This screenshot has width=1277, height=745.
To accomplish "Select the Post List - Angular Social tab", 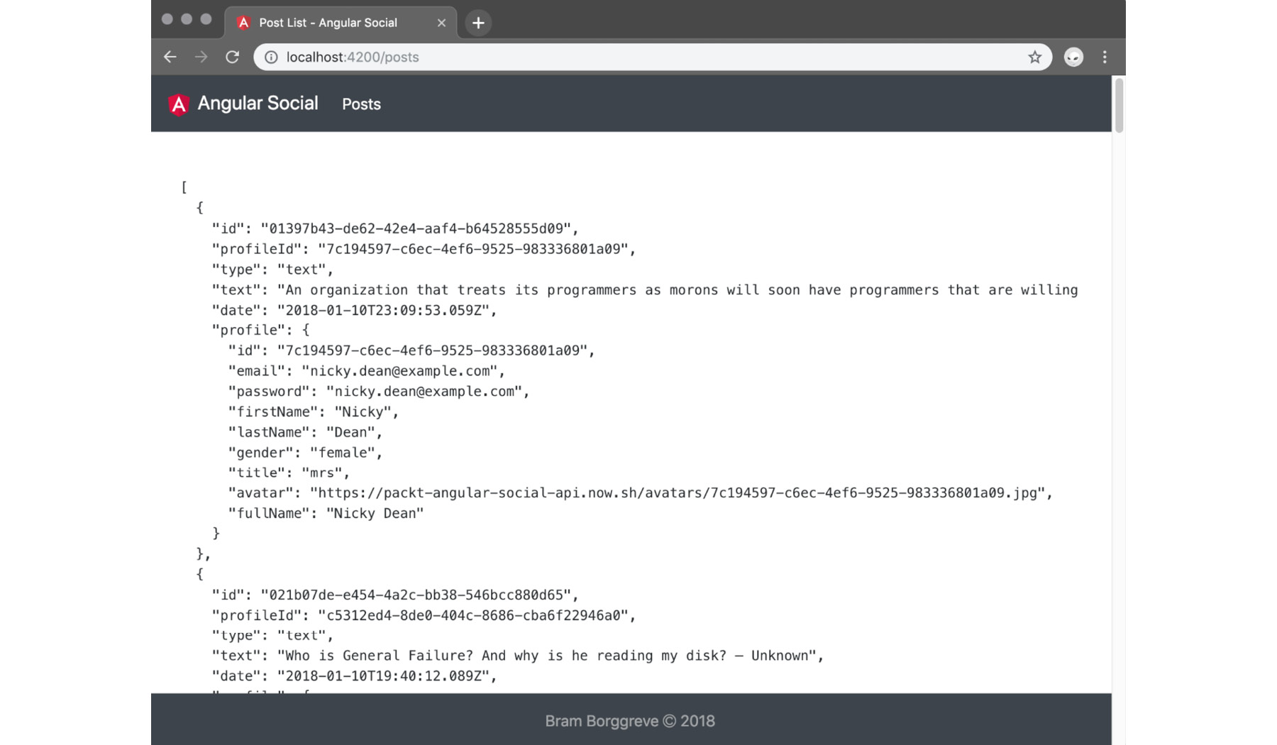I will point(341,23).
